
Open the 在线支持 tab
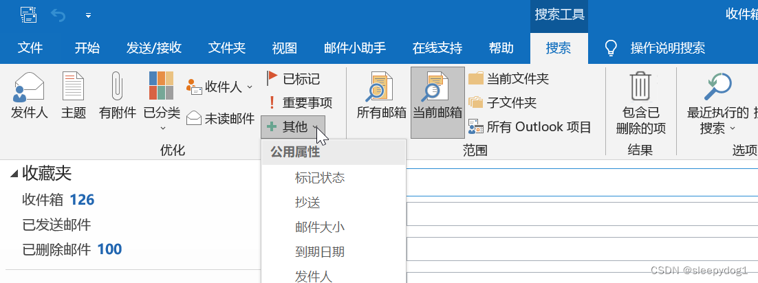[437, 48]
